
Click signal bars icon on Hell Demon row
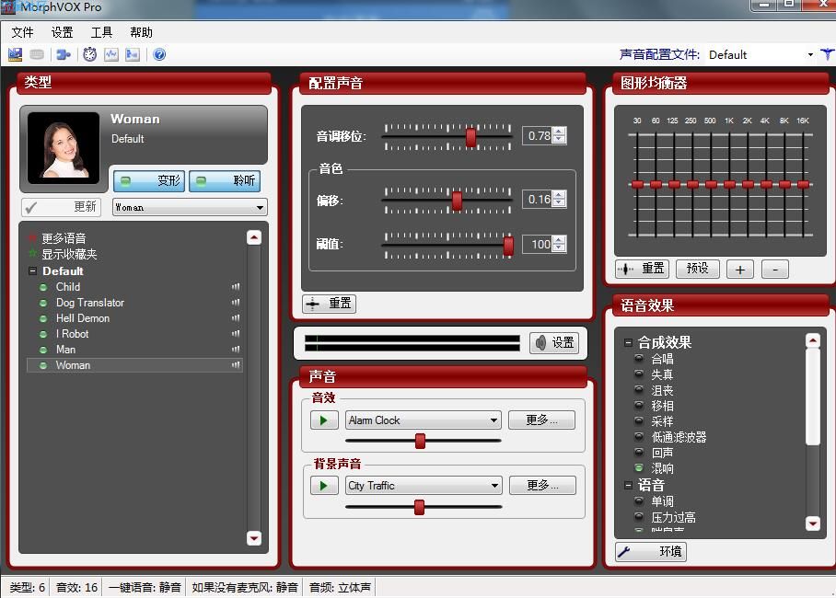click(236, 318)
